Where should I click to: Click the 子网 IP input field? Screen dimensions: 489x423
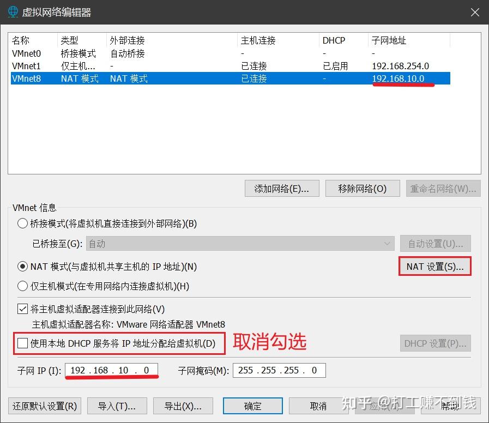pos(111,370)
